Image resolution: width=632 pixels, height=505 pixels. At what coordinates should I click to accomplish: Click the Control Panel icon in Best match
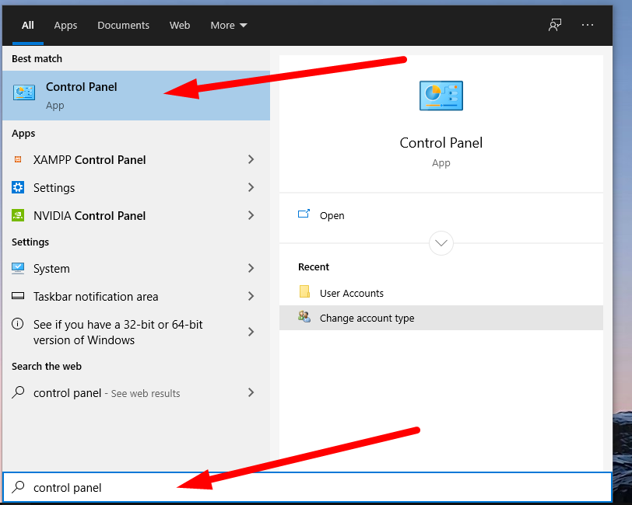coord(24,92)
